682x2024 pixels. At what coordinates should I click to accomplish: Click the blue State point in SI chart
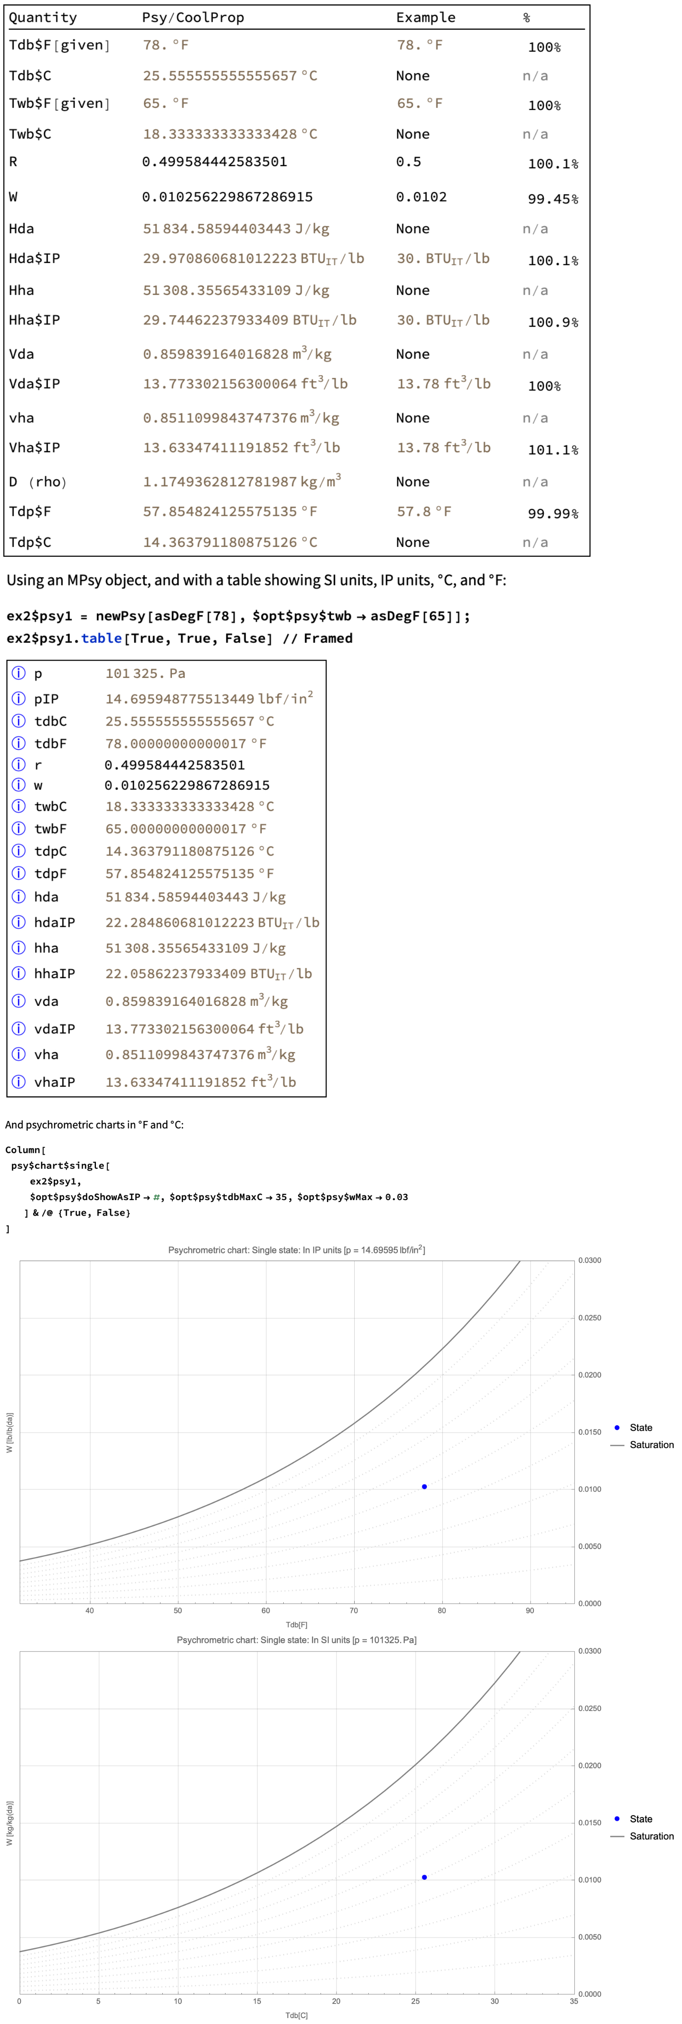click(425, 1877)
